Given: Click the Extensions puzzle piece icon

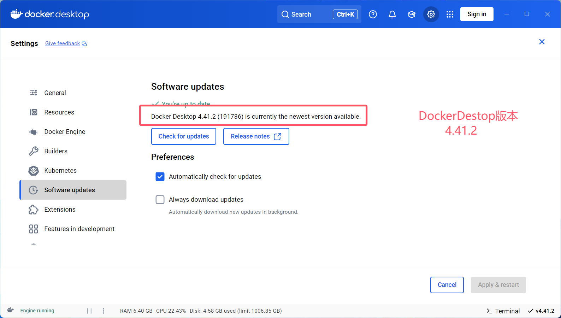Looking at the screenshot, I should click(x=34, y=210).
